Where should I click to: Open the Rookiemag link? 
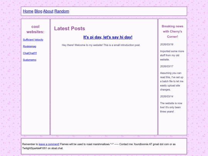[x=29, y=46]
